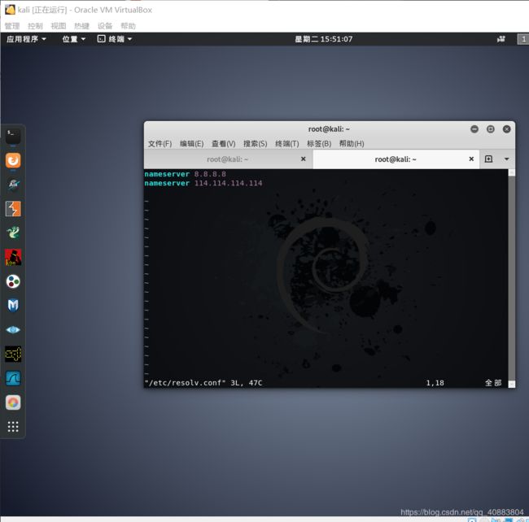Viewport: 529px width, 522px height.
Task: Select the second root@kali tab
Action: (396, 159)
